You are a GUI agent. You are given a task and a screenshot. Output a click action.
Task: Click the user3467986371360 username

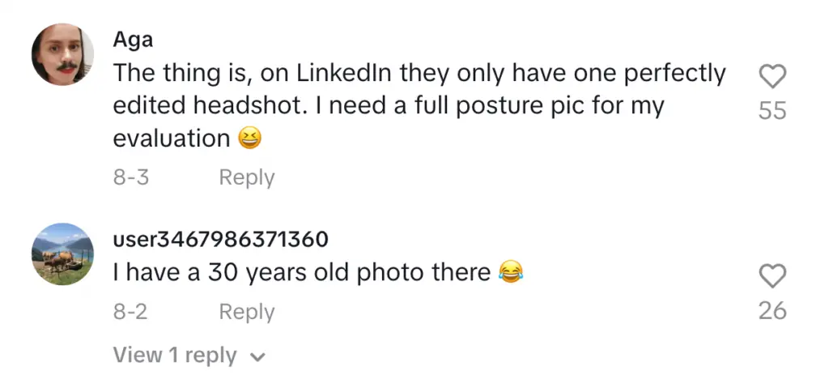point(220,239)
